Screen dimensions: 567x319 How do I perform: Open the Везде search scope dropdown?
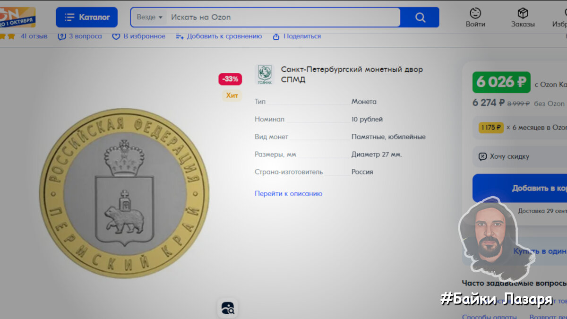tap(148, 17)
